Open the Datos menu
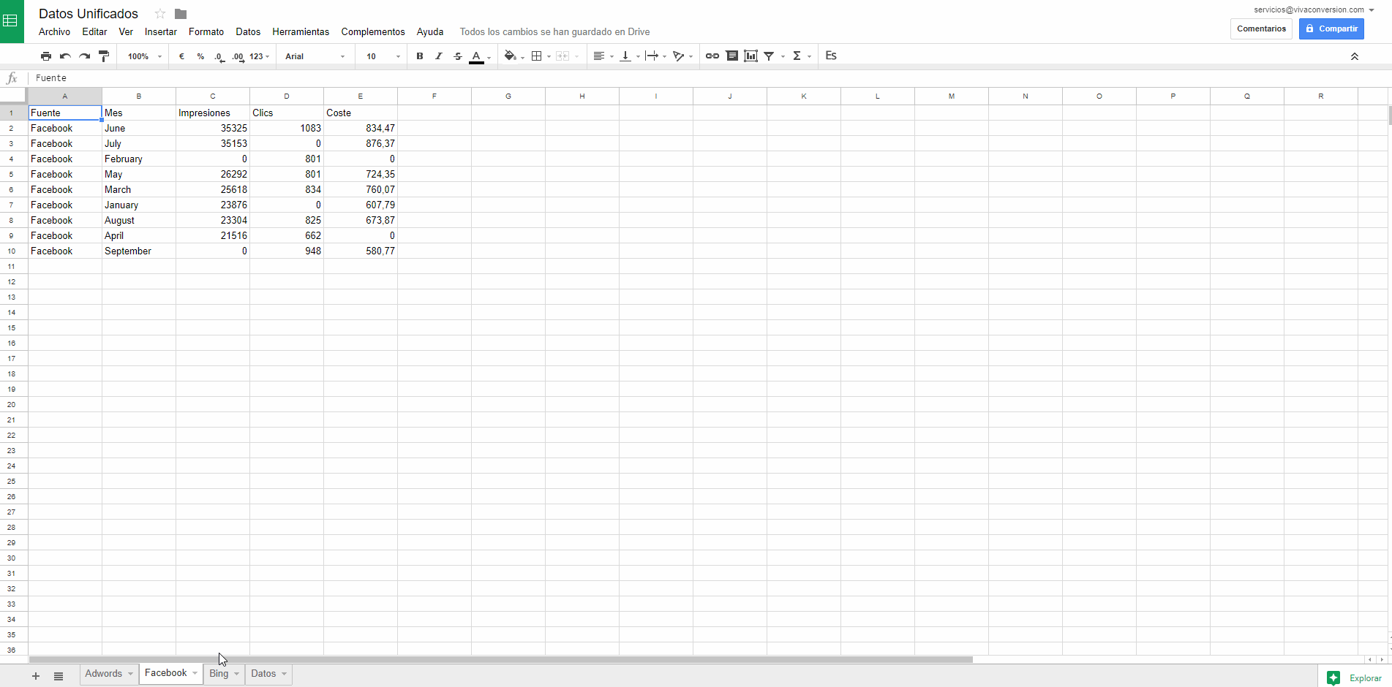 point(248,31)
